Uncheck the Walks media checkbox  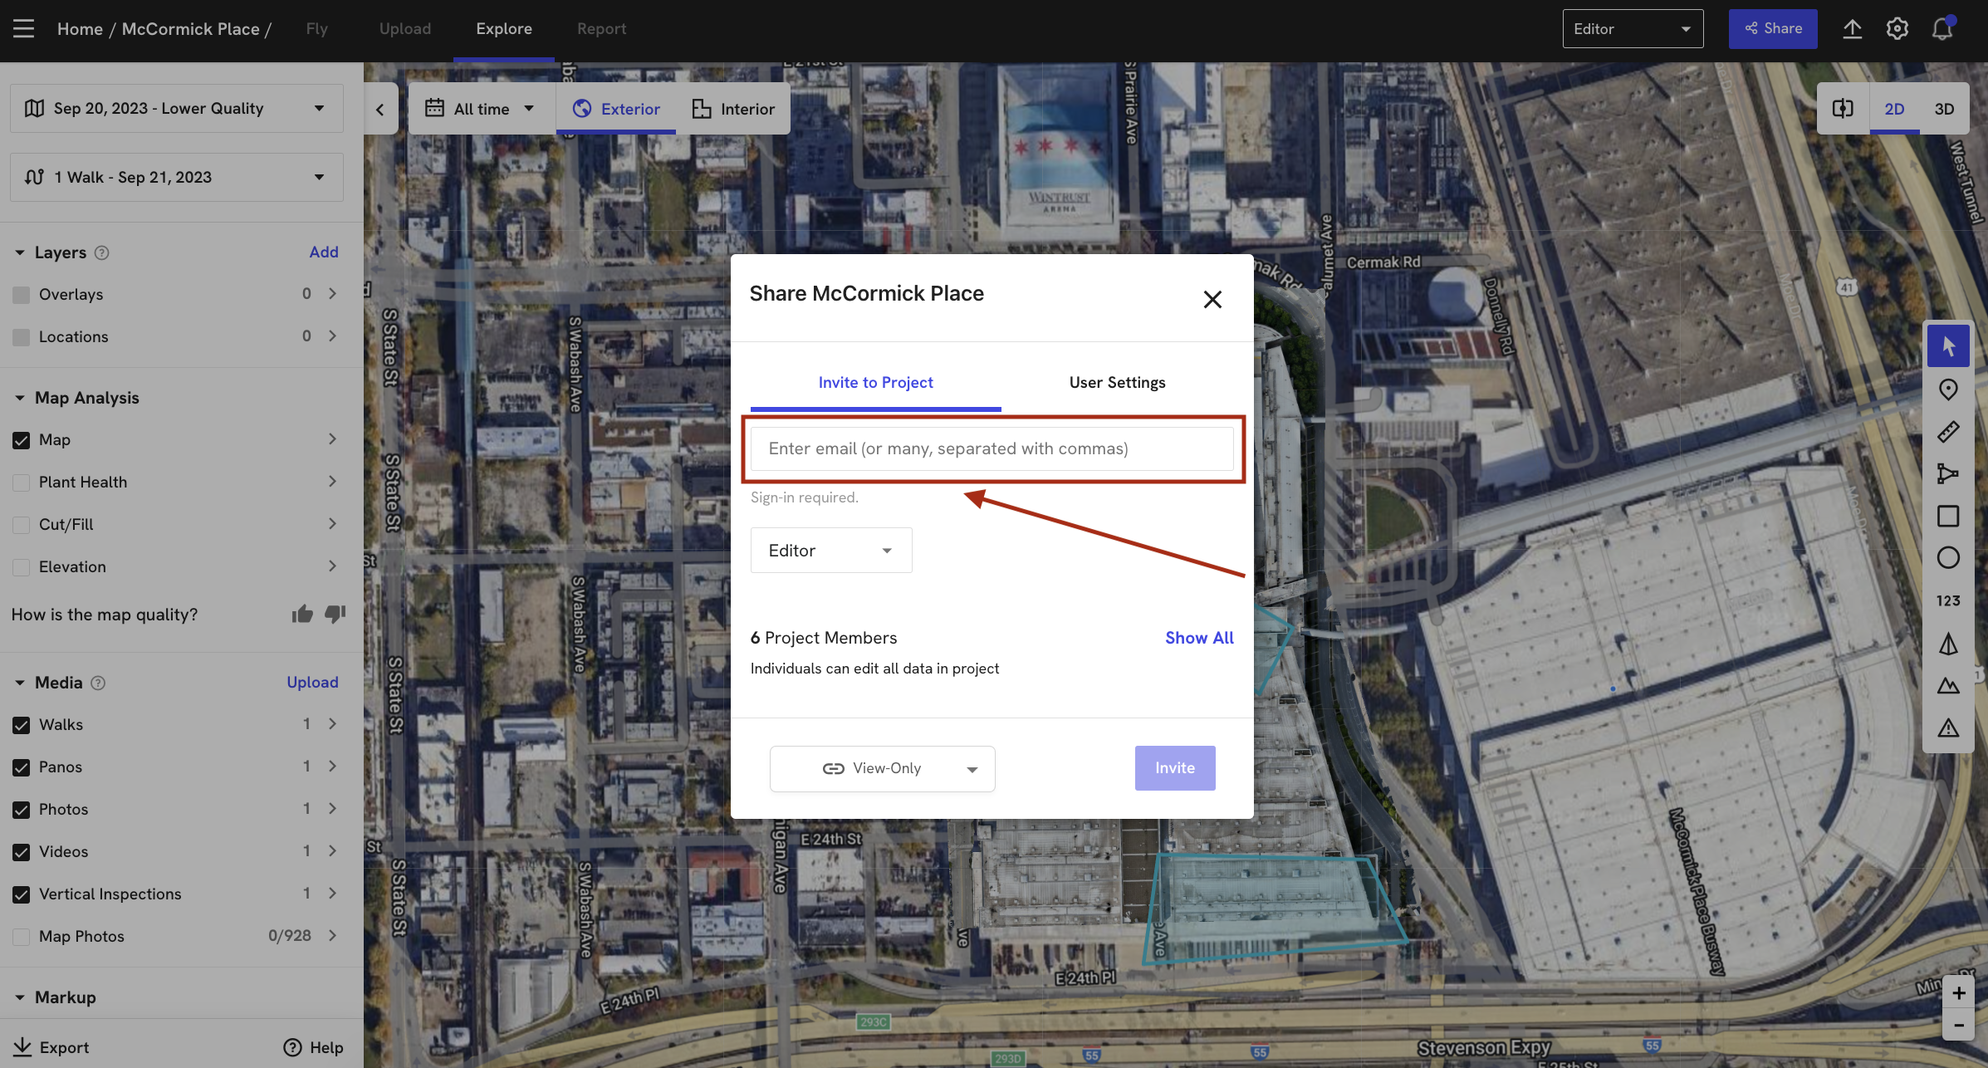[x=22, y=725]
